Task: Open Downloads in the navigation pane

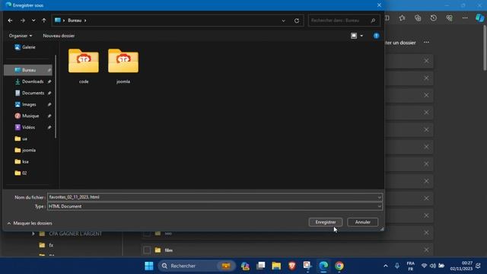Action: pos(32,81)
